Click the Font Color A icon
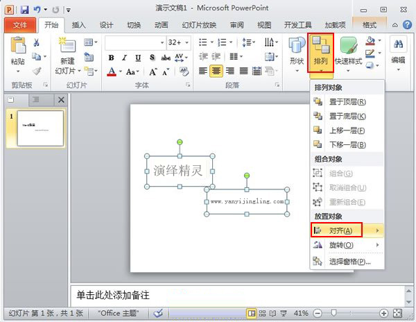Image resolution: width=416 pixels, height=322 pixels. tap(112, 71)
